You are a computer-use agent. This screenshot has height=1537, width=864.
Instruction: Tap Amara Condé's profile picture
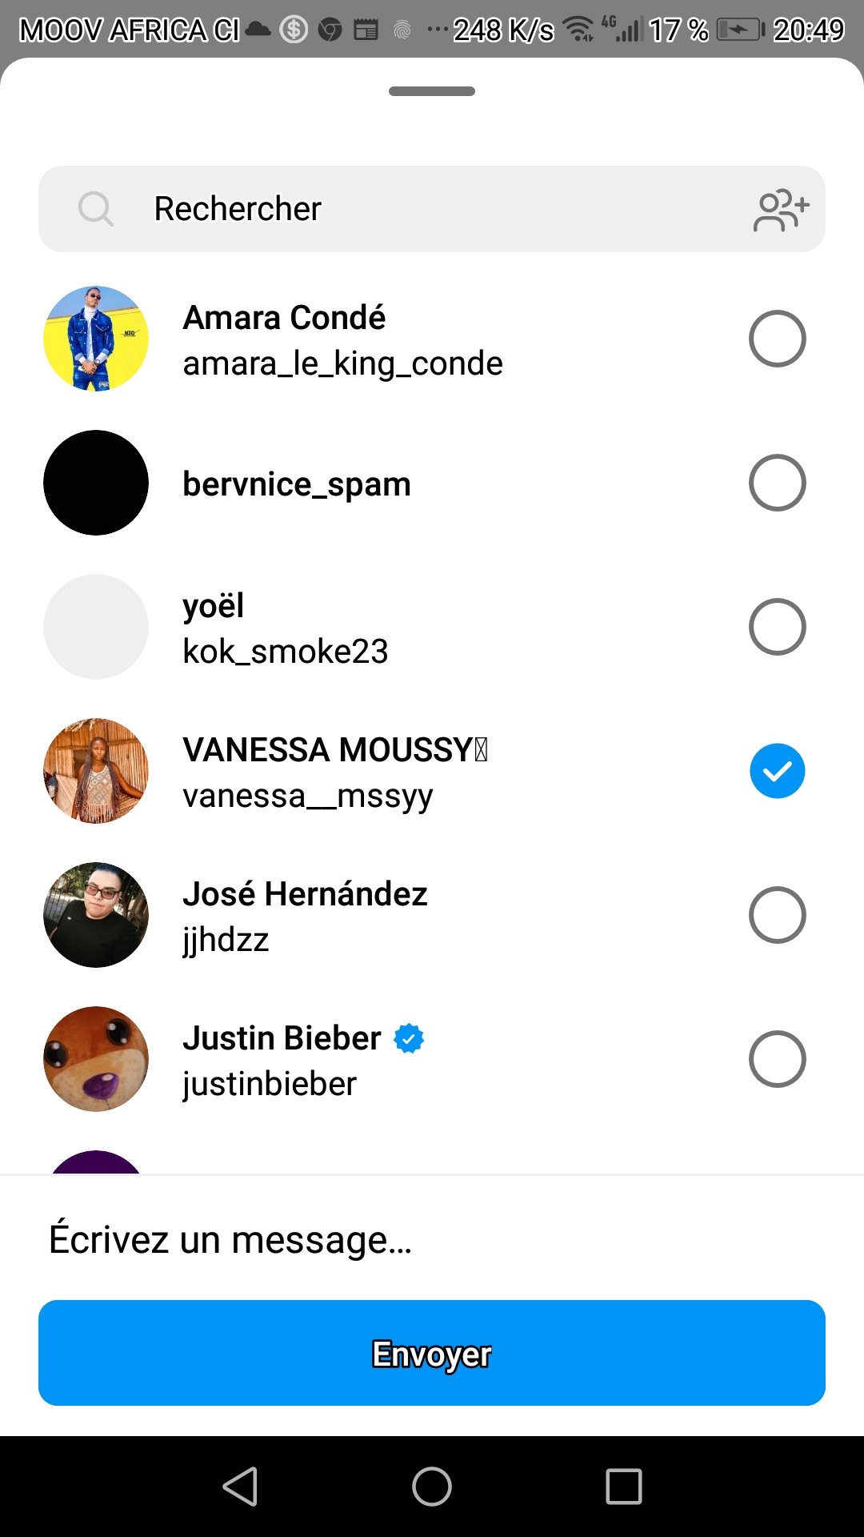(96, 339)
